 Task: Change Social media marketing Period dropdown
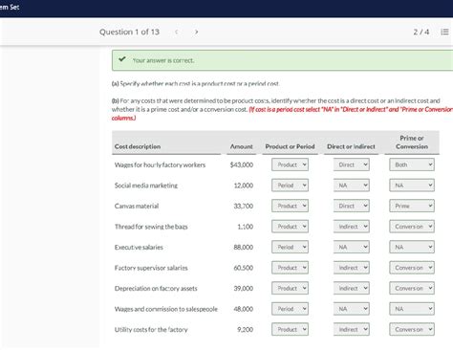pyautogui.click(x=290, y=186)
